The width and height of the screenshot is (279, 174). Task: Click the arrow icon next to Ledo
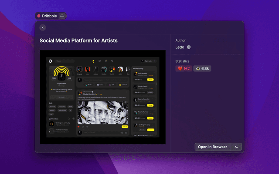pos(189,47)
